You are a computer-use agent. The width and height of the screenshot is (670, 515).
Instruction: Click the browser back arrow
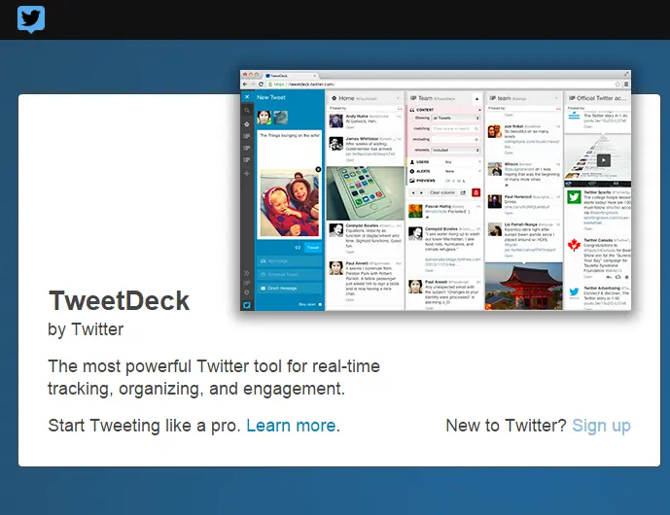click(245, 85)
